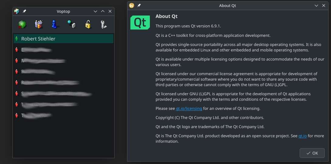Toggle the pin on the About Qt window

click(139, 5)
